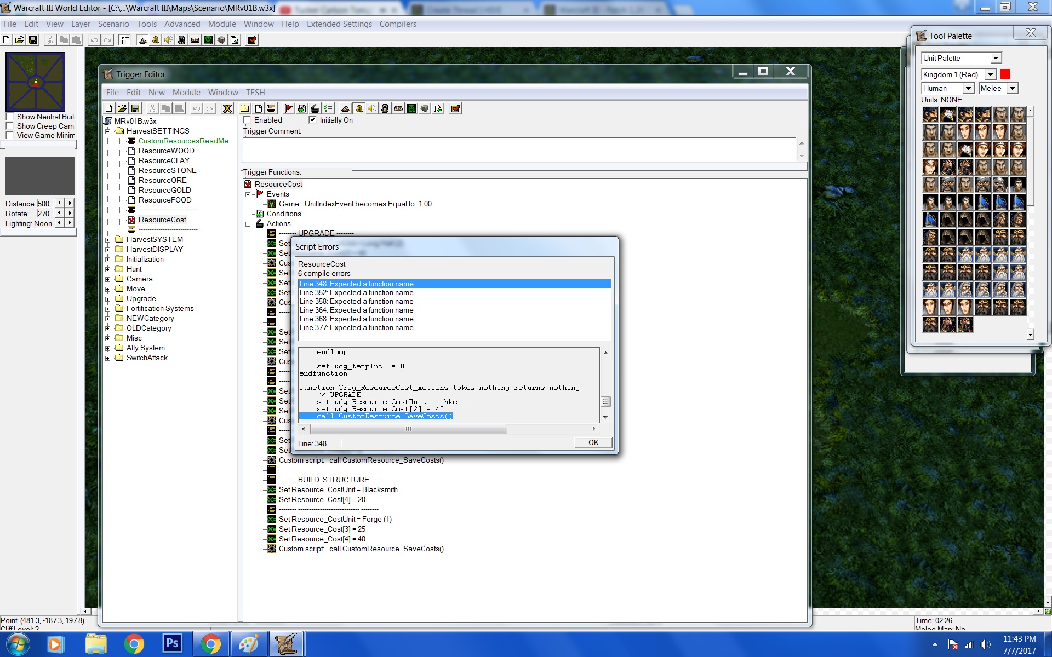Click the red player color swatch

[x=1005, y=74]
